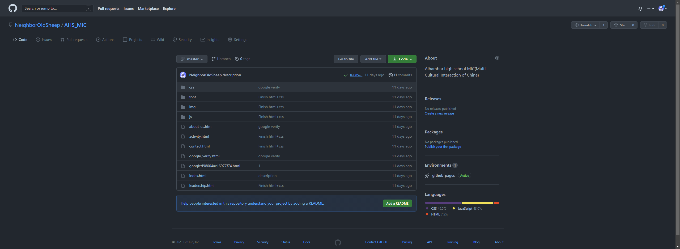This screenshot has width=680, height=249.
Task: Click the red HTML segment of language bar
Action: pos(496,203)
